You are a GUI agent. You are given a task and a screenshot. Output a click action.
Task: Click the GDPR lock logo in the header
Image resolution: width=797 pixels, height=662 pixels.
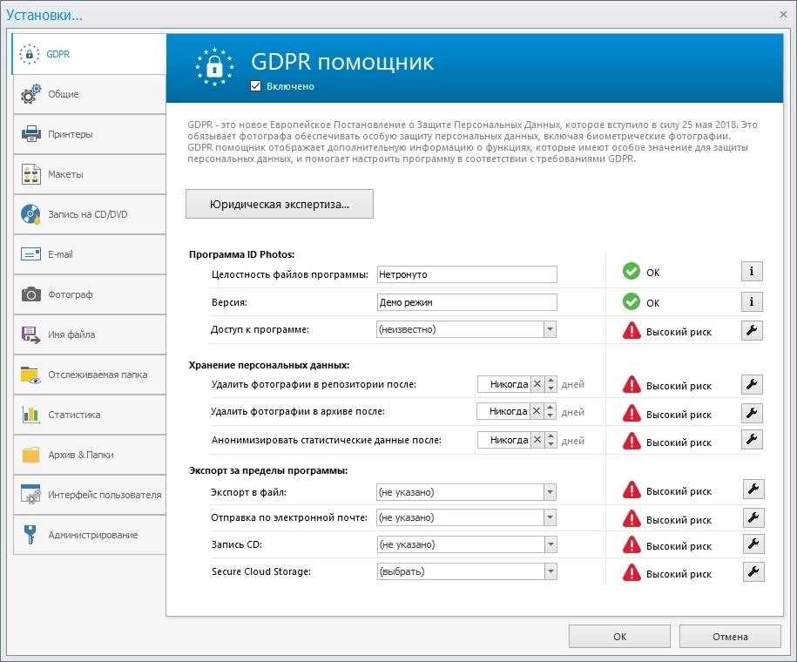215,66
